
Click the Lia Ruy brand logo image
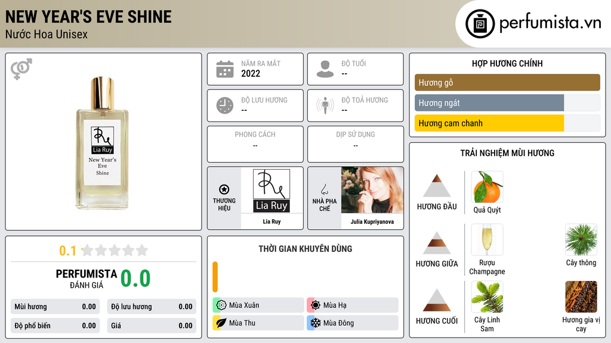click(271, 190)
